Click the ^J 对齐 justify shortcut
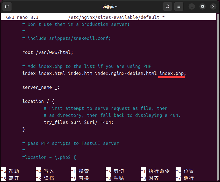This screenshot has width=220, height=182. tap(150, 178)
